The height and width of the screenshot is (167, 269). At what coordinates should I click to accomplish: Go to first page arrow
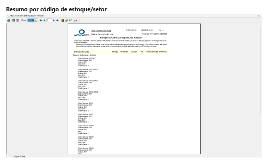[41, 21]
